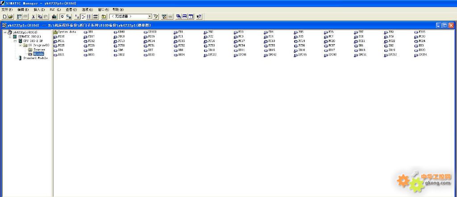Select the System data block

(x=65, y=32)
